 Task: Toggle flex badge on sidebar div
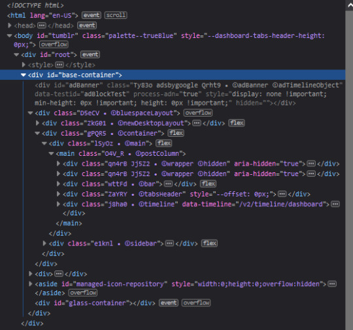(209, 244)
